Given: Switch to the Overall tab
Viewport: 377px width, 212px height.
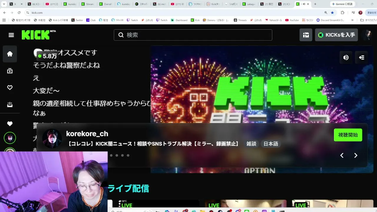Looking at the screenshot, I should [x=105, y=4].
